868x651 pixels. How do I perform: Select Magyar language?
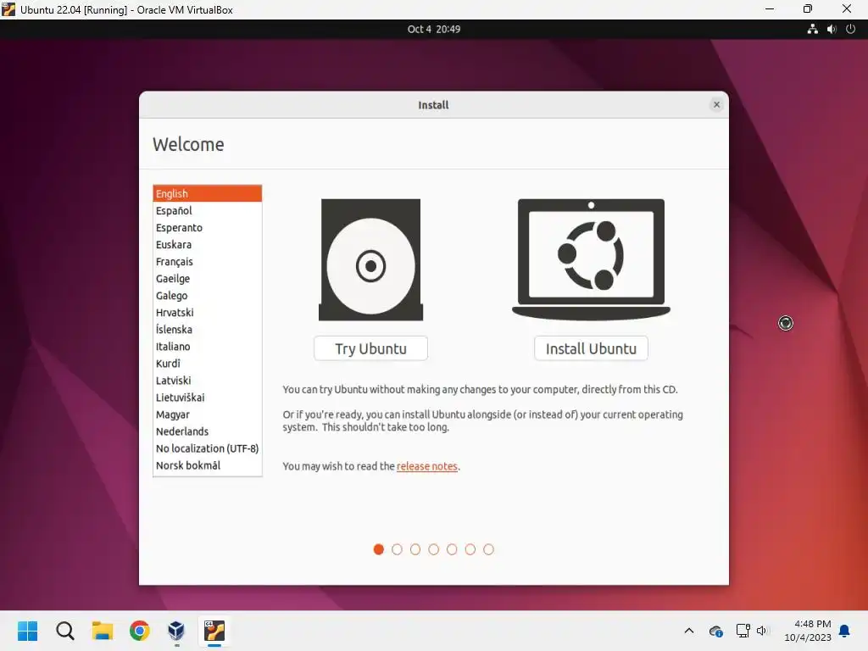click(207, 415)
